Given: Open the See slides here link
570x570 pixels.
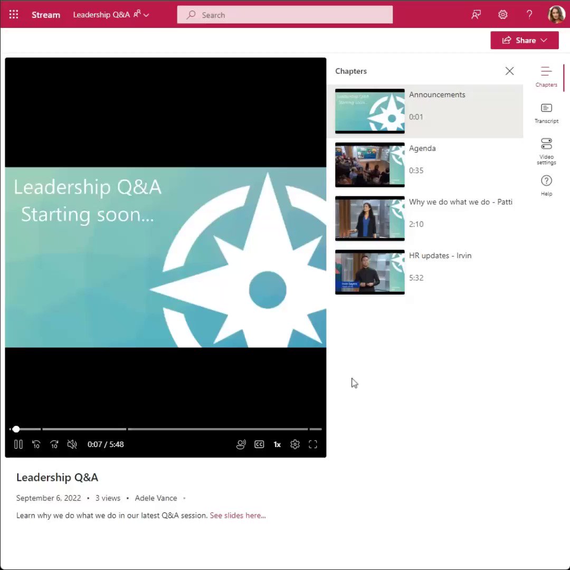Looking at the screenshot, I should pos(237,515).
